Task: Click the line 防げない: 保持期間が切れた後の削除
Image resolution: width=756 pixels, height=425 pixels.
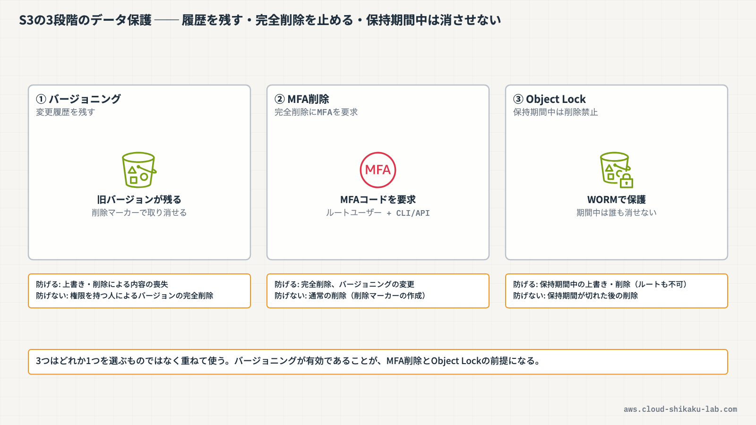Action: 576,296
